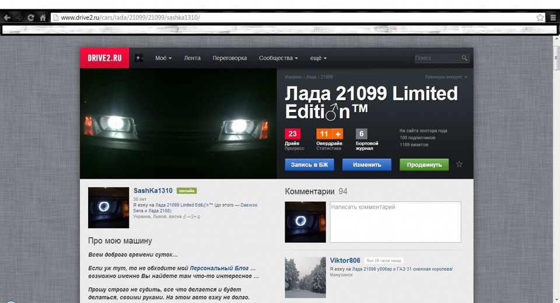Click SashKa1310 profile avatar thumbnail

[x=108, y=208]
